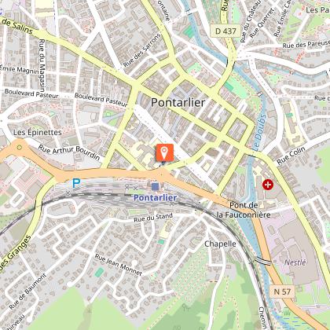Click the Rue du Stand street label

(x=153, y=218)
